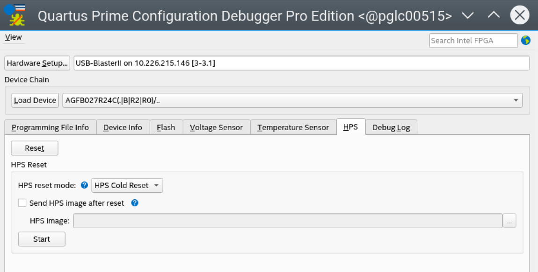Close the Configuration Debugger window
538x272 pixels.
[519, 15]
